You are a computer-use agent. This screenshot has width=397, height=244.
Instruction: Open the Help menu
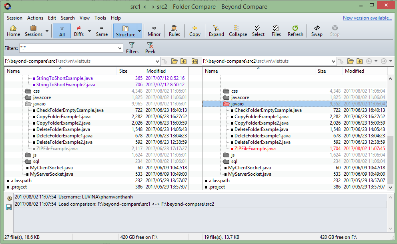pyautogui.click(x=116, y=18)
